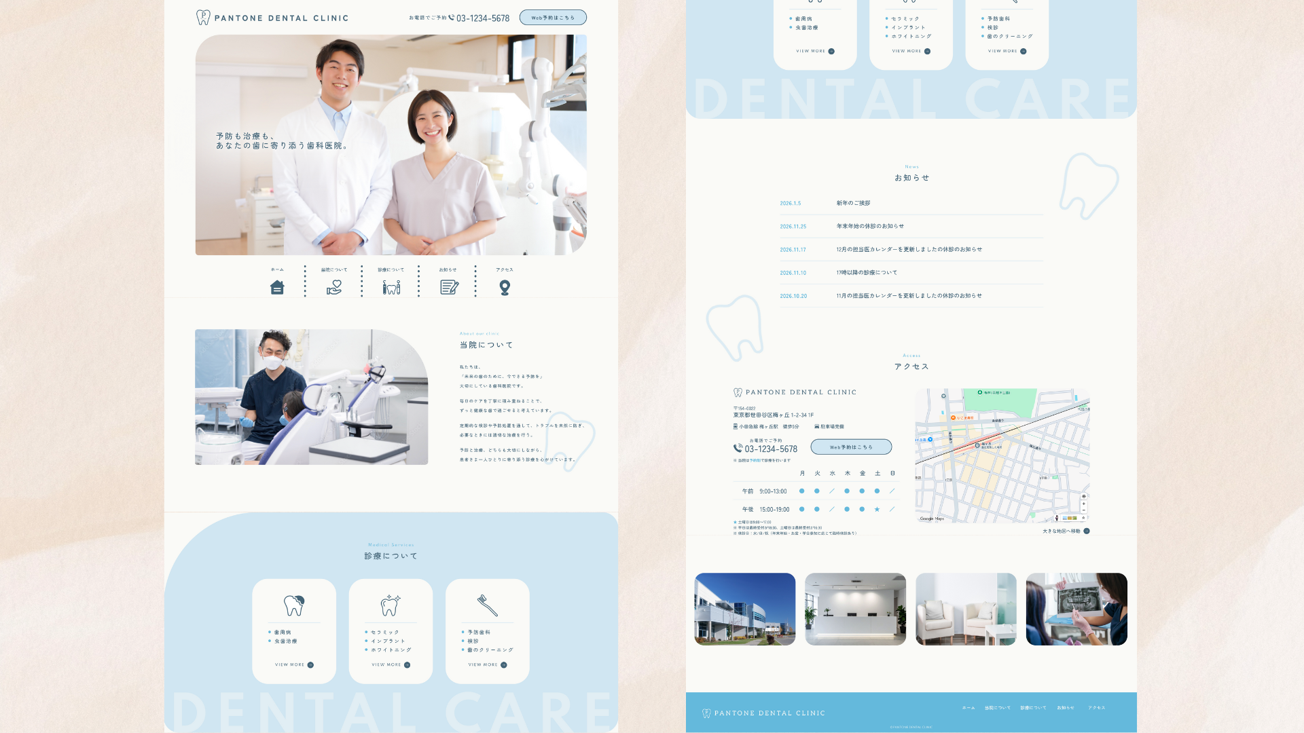Image resolution: width=1304 pixels, height=733 pixels.
Task: Click the decayed tooth card icon
Action: [x=294, y=605]
